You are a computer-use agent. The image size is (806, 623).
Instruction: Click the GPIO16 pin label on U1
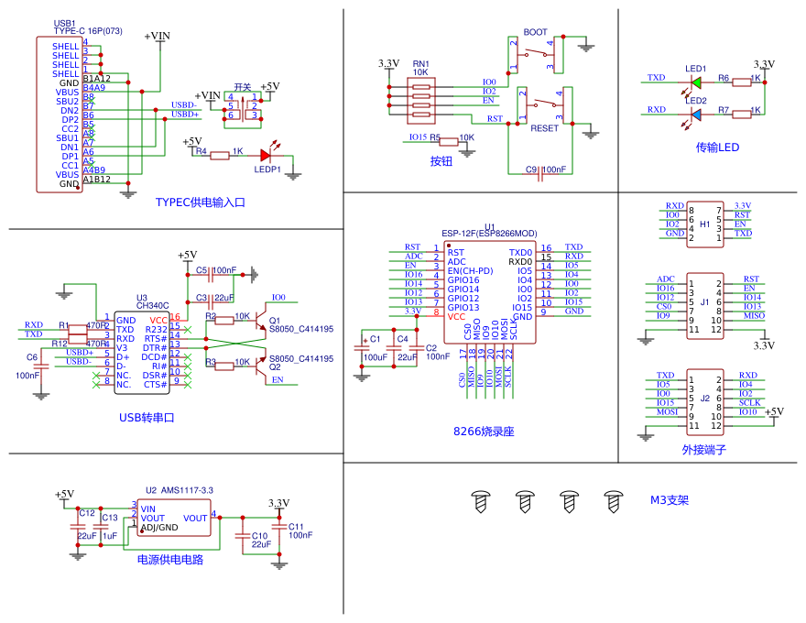click(x=463, y=280)
